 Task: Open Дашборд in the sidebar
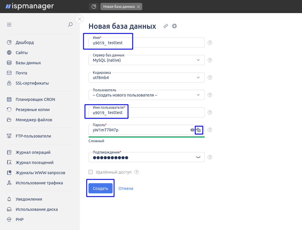[25, 42]
